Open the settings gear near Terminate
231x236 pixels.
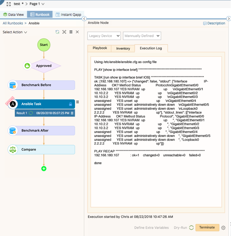coord(223,228)
